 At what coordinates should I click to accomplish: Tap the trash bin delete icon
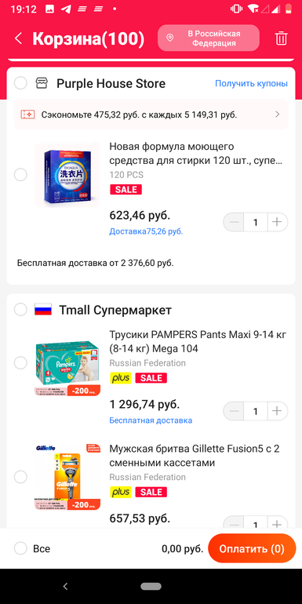[281, 38]
